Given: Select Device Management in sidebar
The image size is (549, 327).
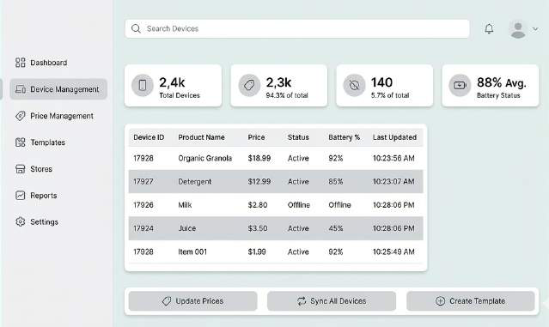Looking at the screenshot, I should click(x=58, y=89).
